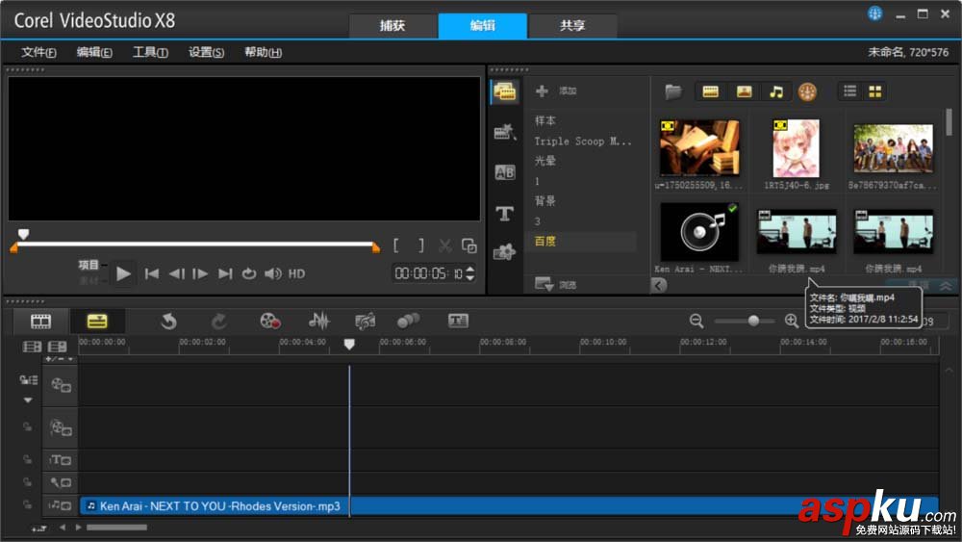
Task: Click the Undo arrow in timeline toolbar
Action: click(169, 322)
